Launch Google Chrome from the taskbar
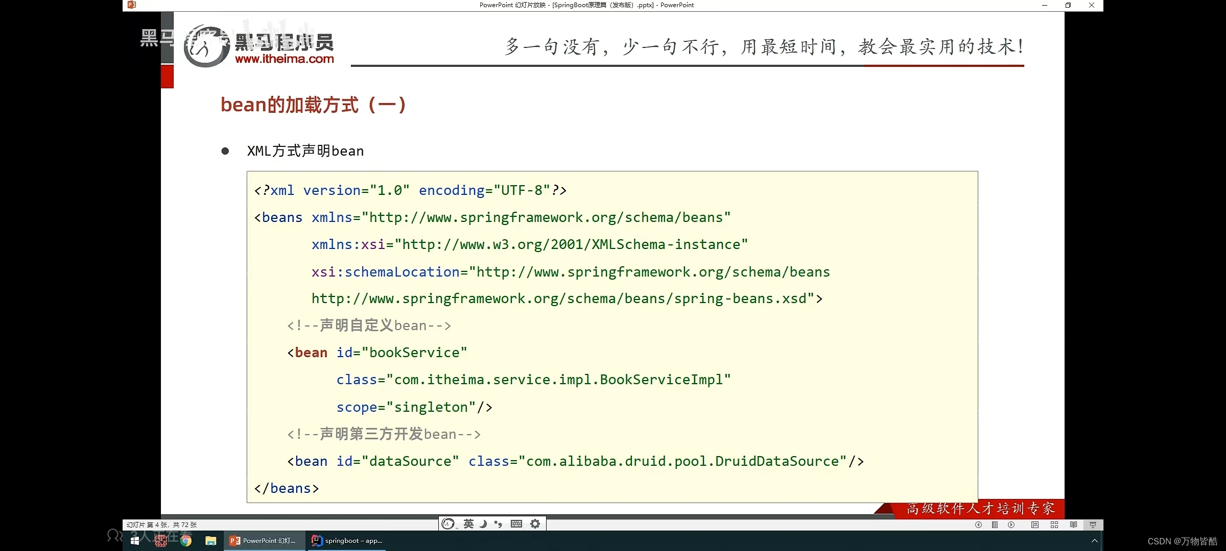Viewport: 1226px width, 551px height. click(186, 540)
